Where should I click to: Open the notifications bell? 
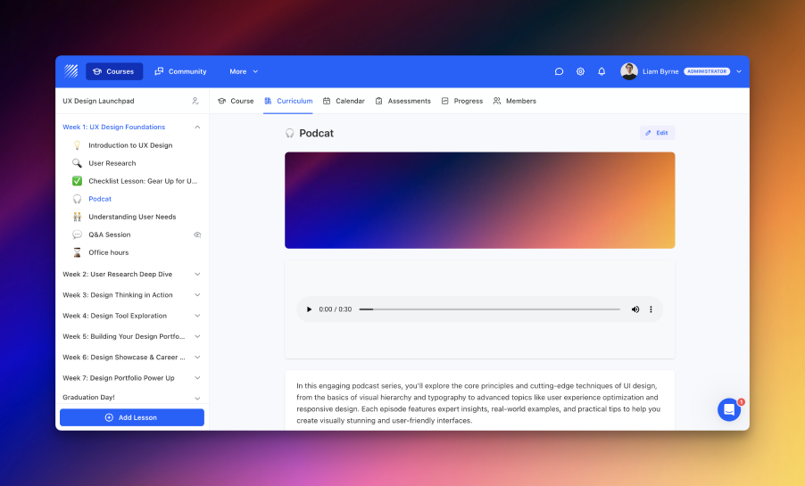click(x=602, y=71)
